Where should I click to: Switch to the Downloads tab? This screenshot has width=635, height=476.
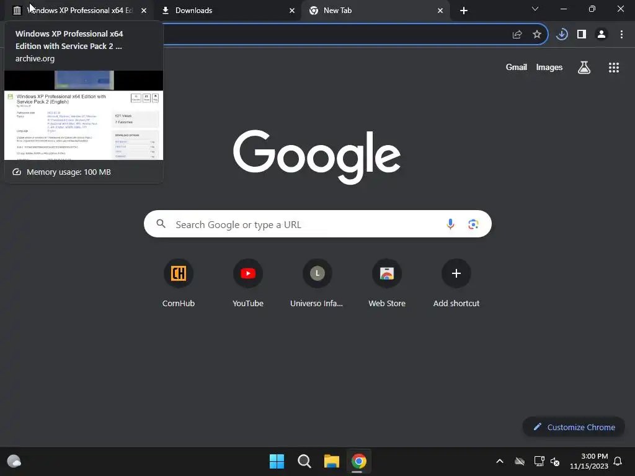click(228, 11)
